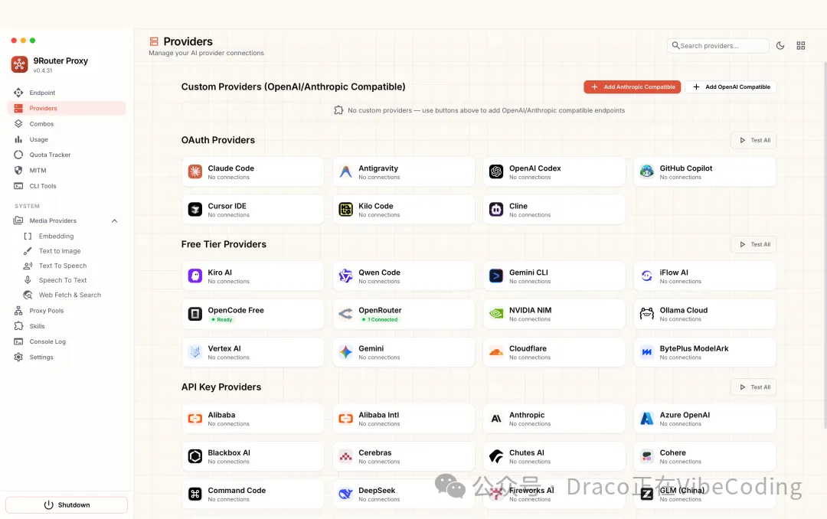
Task: Click Test All for Free Tier Providers
Action: pos(753,245)
